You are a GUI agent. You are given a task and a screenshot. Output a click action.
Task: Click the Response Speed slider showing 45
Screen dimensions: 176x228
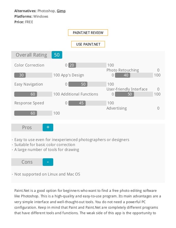coord(87,103)
